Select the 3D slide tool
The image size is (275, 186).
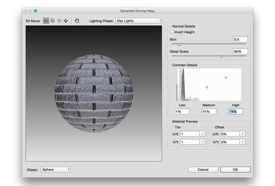point(66,21)
